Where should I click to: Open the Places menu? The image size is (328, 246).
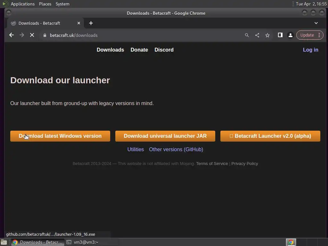45,4
